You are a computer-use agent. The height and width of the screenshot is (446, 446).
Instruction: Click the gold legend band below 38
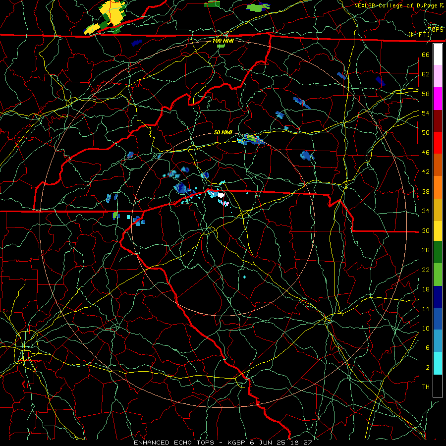[x=438, y=210]
